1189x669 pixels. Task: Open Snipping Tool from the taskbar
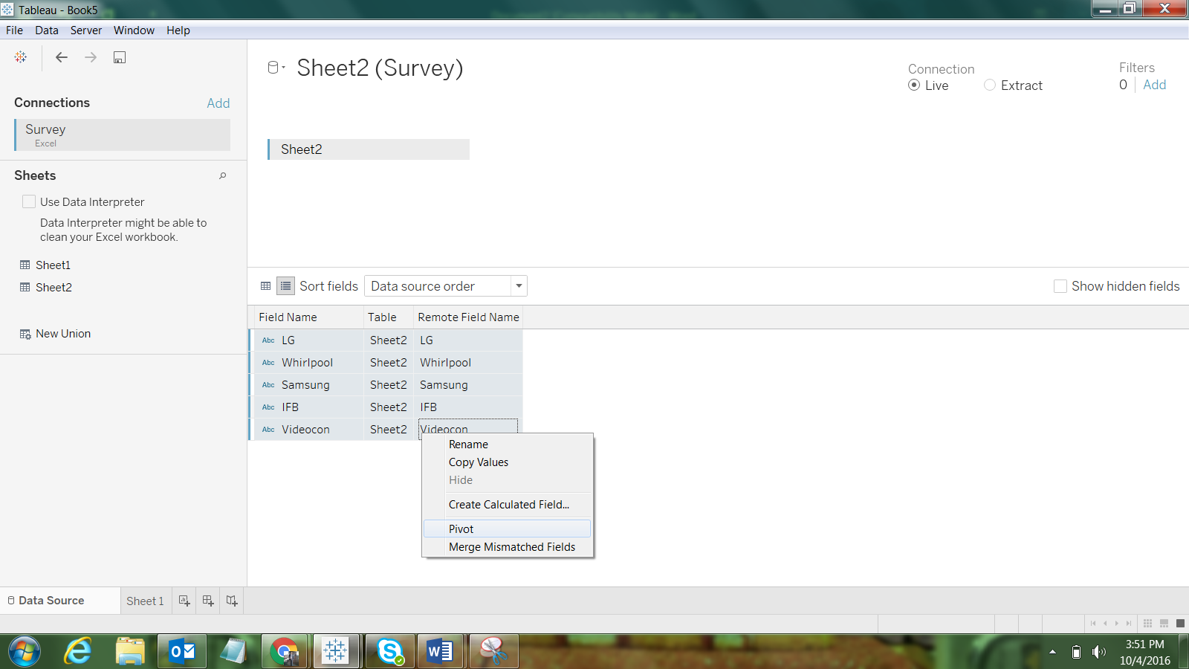click(x=493, y=651)
